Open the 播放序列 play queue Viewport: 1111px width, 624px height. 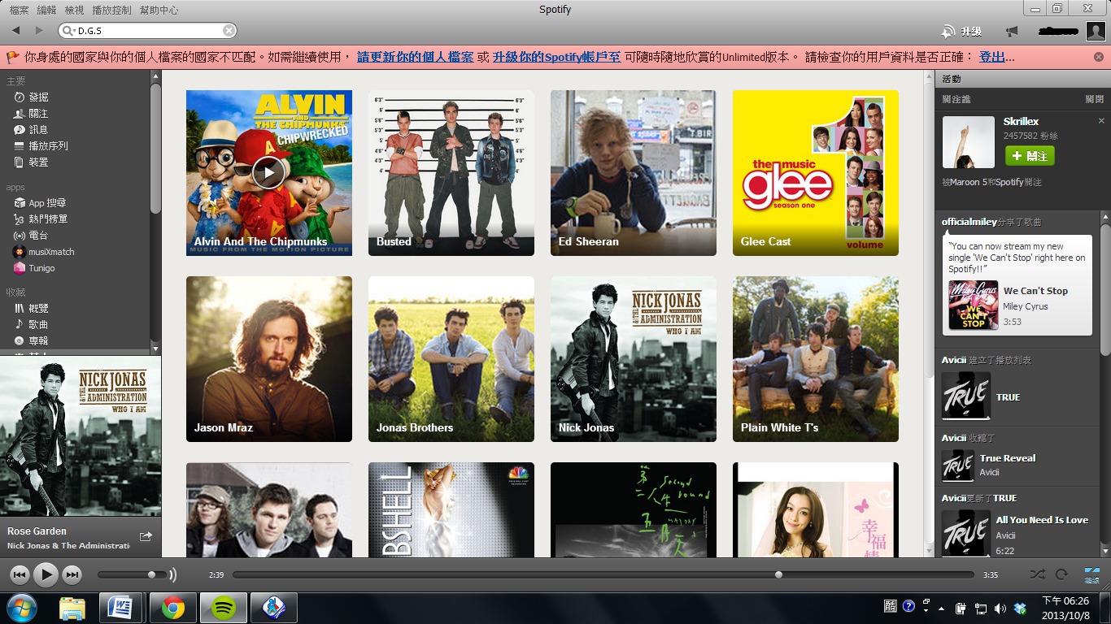click(x=41, y=145)
